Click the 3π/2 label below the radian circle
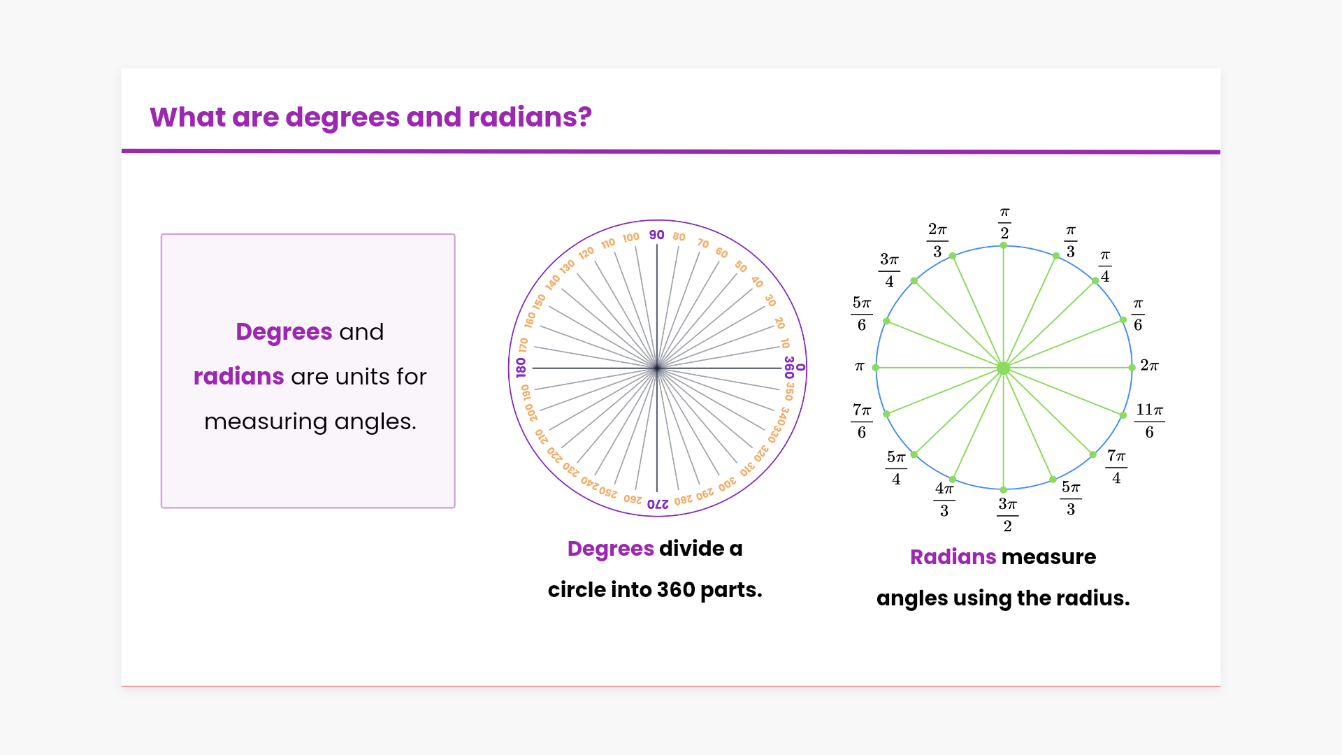This screenshot has height=755, width=1342. pos(1007,515)
